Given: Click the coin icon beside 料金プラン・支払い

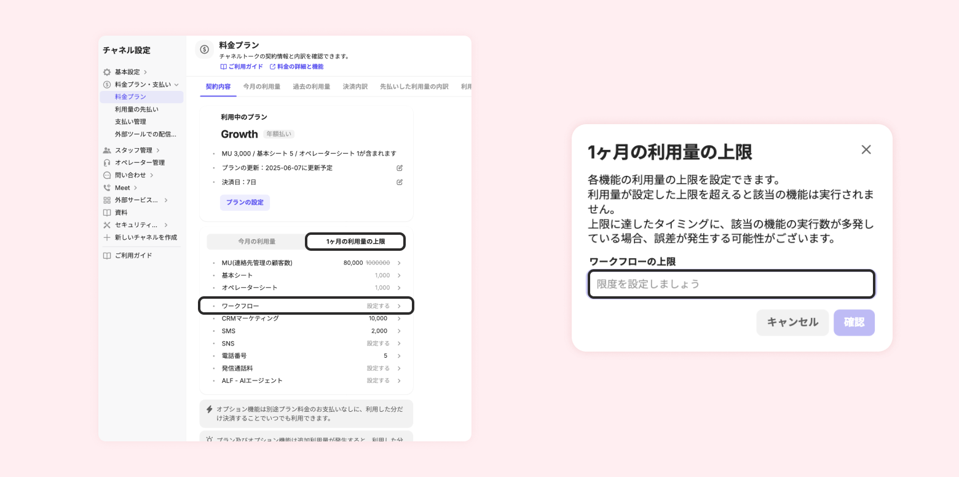Looking at the screenshot, I should (x=107, y=84).
